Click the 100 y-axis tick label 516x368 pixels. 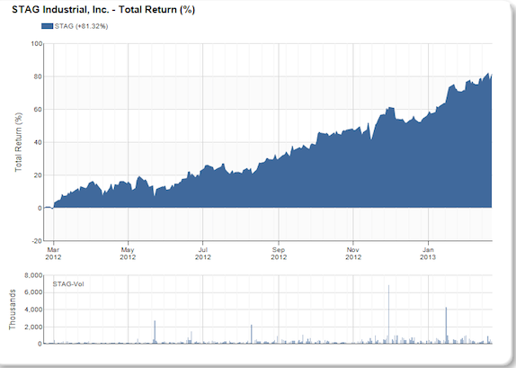tap(36, 43)
